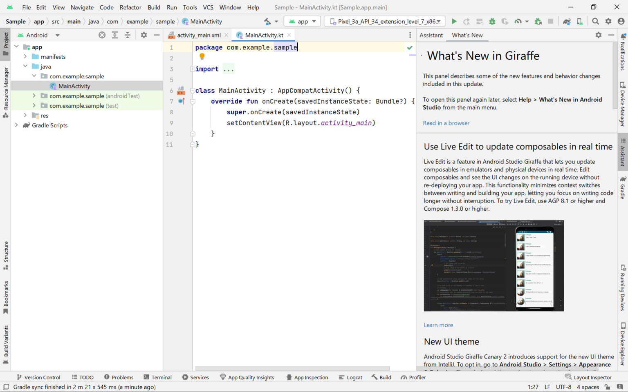Open the Refactor menu
Image resolution: width=628 pixels, height=392 pixels.
click(x=130, y=7)
